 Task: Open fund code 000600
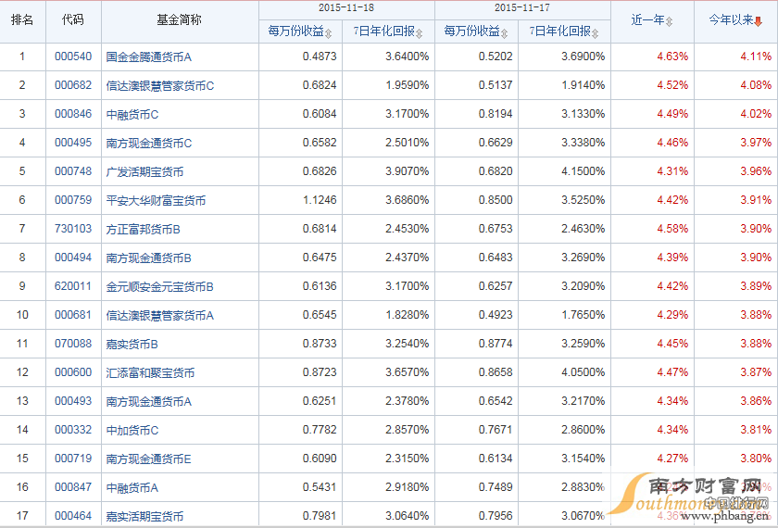click(x=73, y=373)
